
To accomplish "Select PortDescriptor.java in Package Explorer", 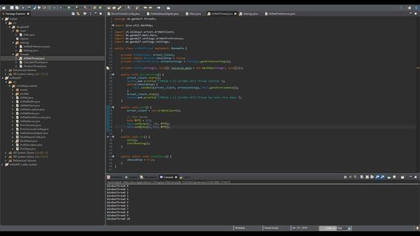I will click(31, 145).
